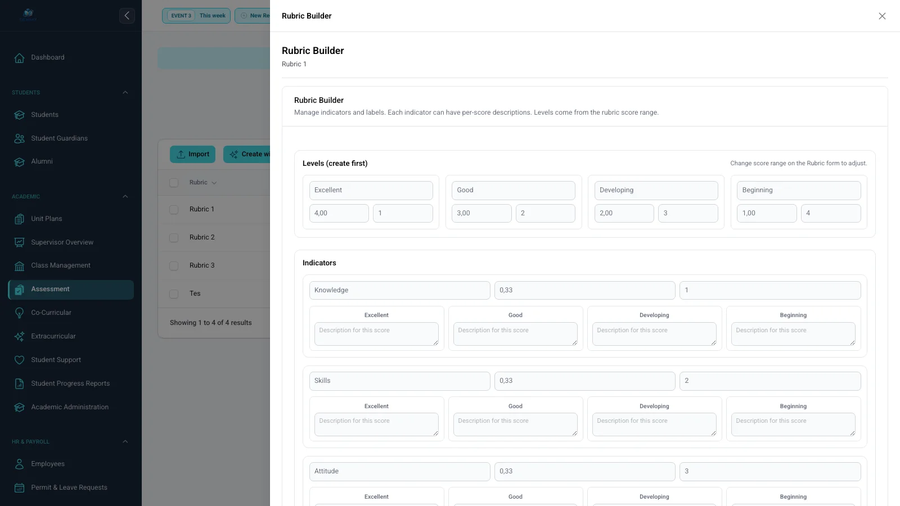The image size is (900, 506).
Task: Click Knowledge Beginning description textarea
Action: pos(793,334)
